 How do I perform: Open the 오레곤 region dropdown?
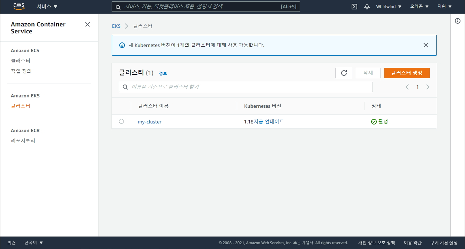coord(420,7)
